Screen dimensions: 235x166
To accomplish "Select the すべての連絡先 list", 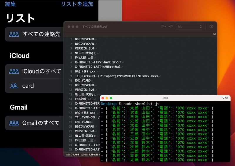I will tap(41, 34).
